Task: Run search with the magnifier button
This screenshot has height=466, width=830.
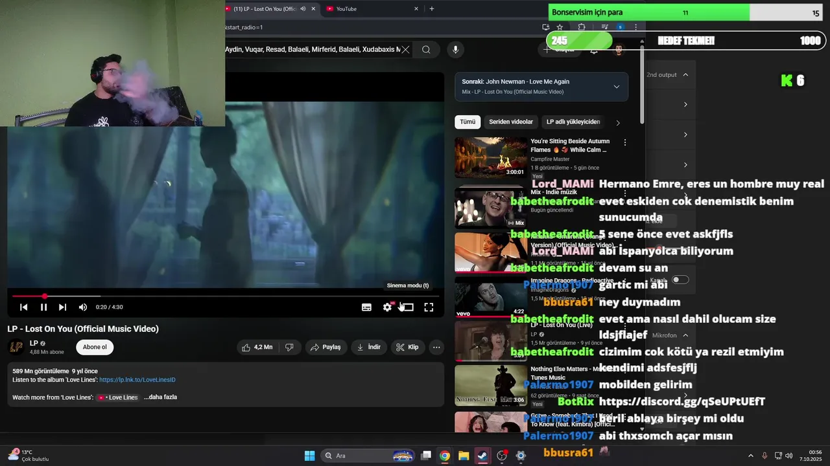Action: pyautogui.click(x=426, y=50)
